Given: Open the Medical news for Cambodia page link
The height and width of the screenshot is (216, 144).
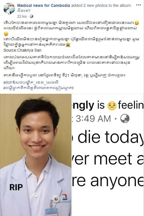Looking at the screenshot, I should (44, 5).
